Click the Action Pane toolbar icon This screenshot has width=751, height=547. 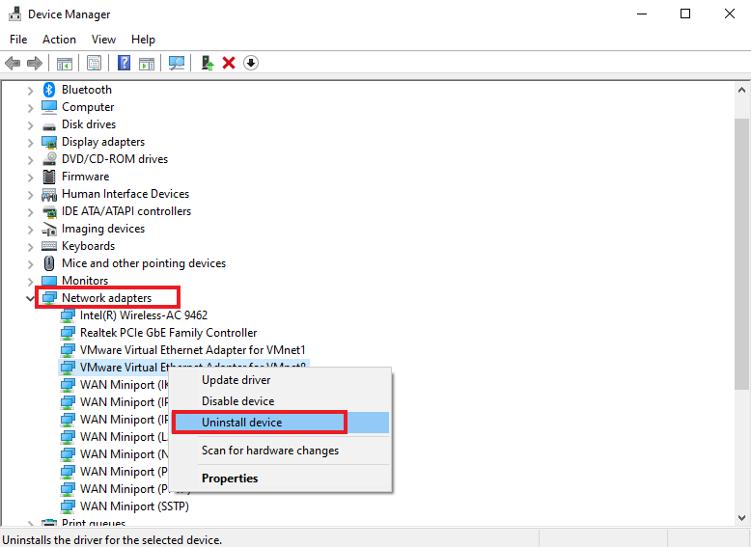pos(147,63)
